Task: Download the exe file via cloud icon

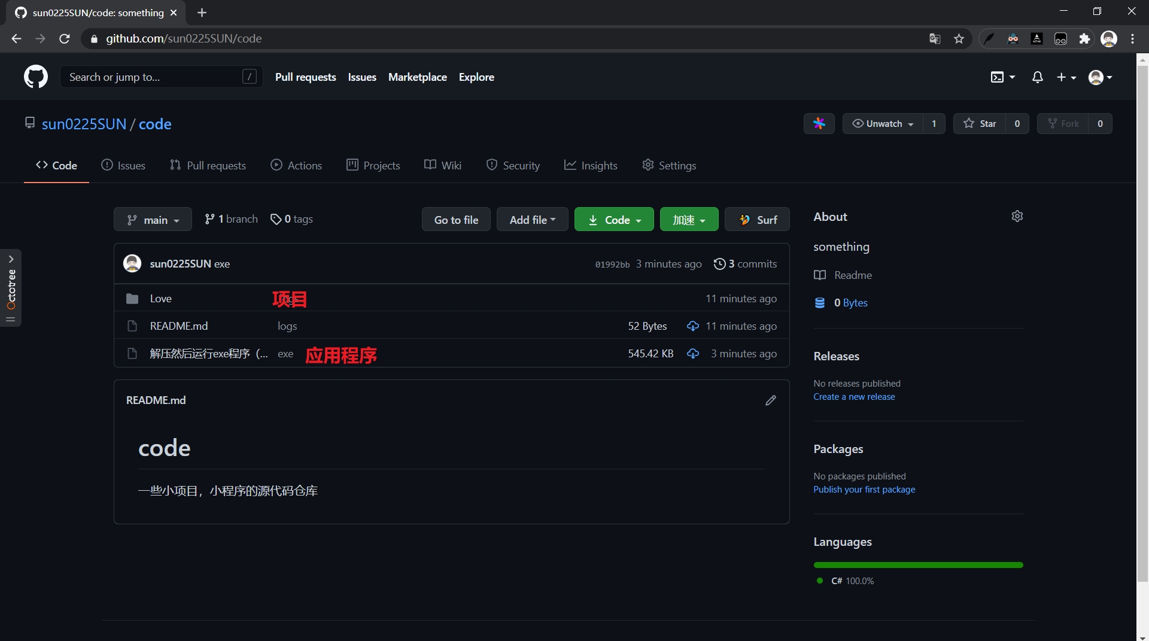Action: pos(692,354)
